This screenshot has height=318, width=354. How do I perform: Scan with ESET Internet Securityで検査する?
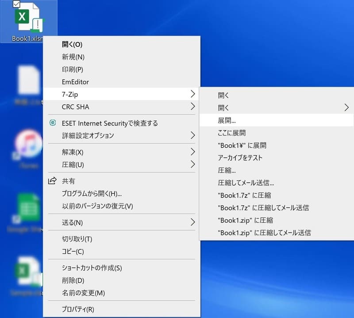click(x=122, y=123)
